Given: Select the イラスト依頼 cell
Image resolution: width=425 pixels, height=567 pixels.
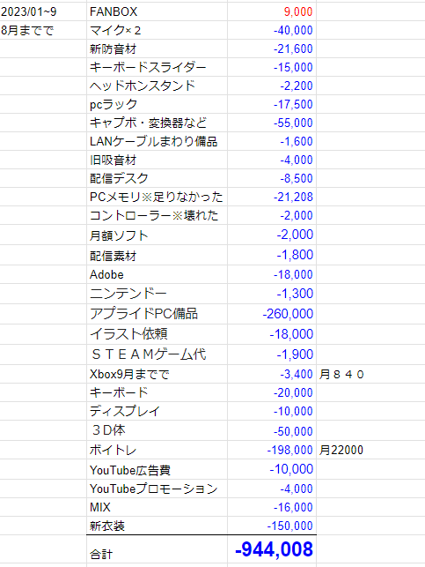Looking at the screenshot, I should pos(157,334).
